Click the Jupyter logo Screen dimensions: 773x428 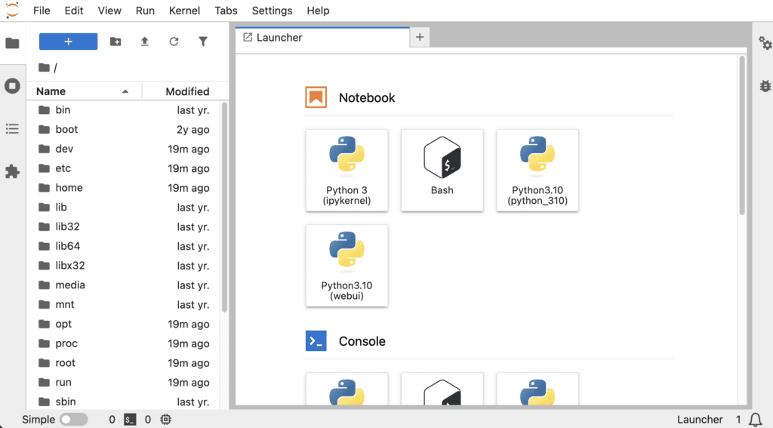[x=12, y=11]
